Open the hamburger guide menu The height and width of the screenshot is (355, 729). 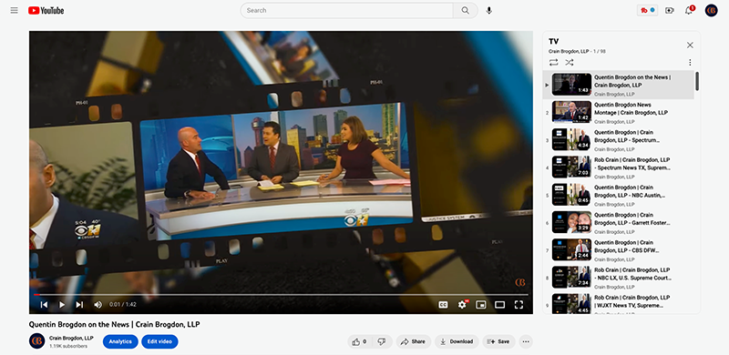15,10
